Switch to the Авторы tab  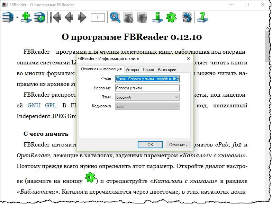(x=132, y=70)
